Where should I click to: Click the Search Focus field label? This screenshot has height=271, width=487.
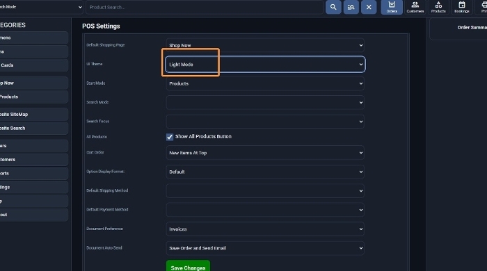[x=98, y=121]
